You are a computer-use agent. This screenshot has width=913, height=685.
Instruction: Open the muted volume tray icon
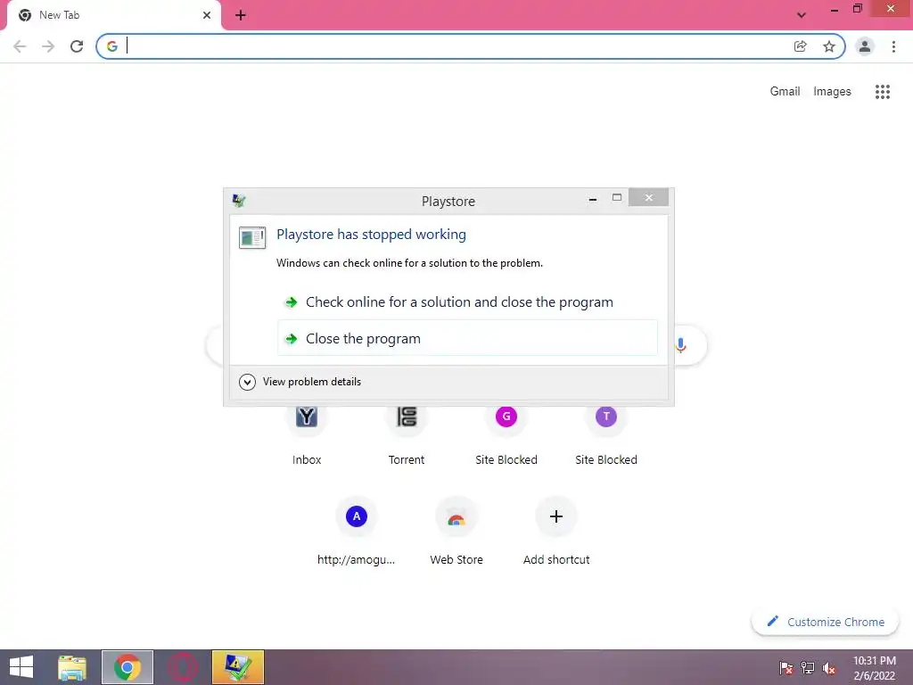tap(829, 668)
